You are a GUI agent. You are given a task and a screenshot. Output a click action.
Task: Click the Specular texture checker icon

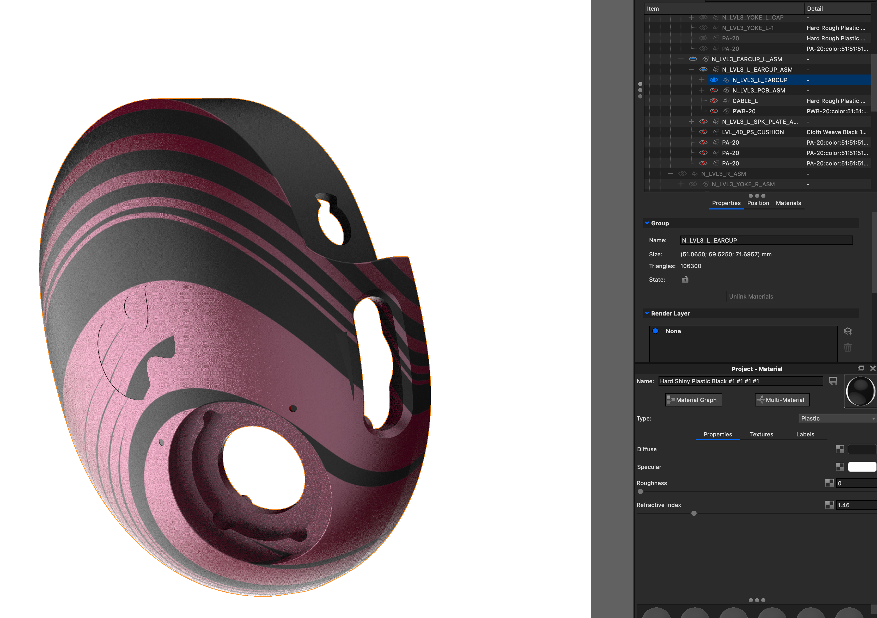click(839, 467)
